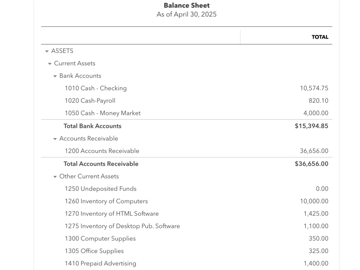Collapse the Bank Accounts group
The width and height of the screenshot is (360, 270).
pos(55,76)
